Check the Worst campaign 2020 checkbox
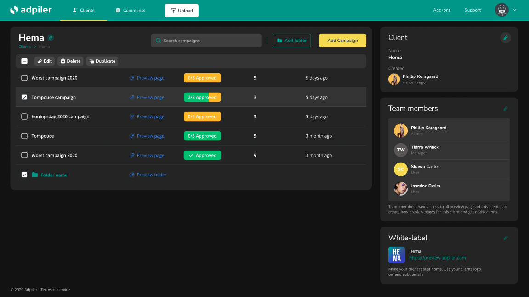 click(24, 78)
